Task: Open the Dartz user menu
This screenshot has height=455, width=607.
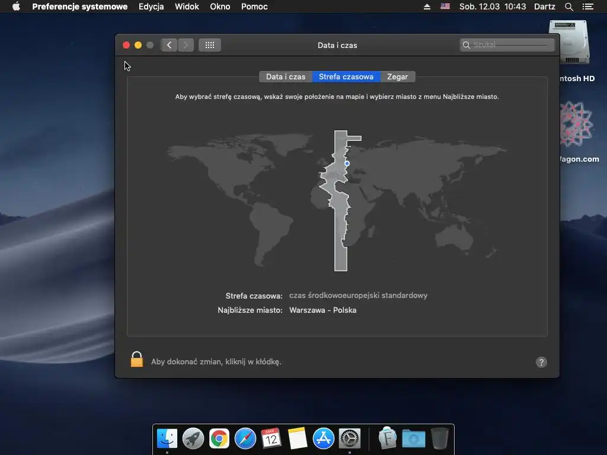Action: click(545, 7)
